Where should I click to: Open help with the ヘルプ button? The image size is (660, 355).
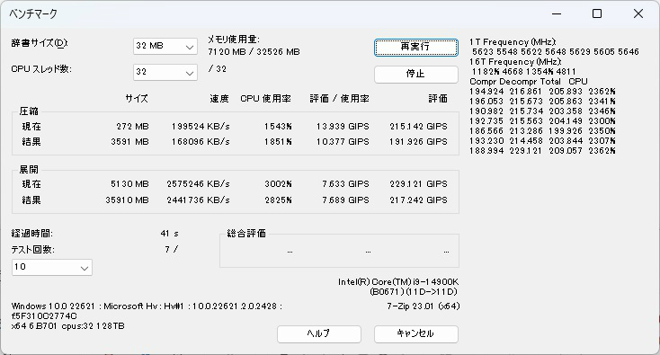click(318, 334)
